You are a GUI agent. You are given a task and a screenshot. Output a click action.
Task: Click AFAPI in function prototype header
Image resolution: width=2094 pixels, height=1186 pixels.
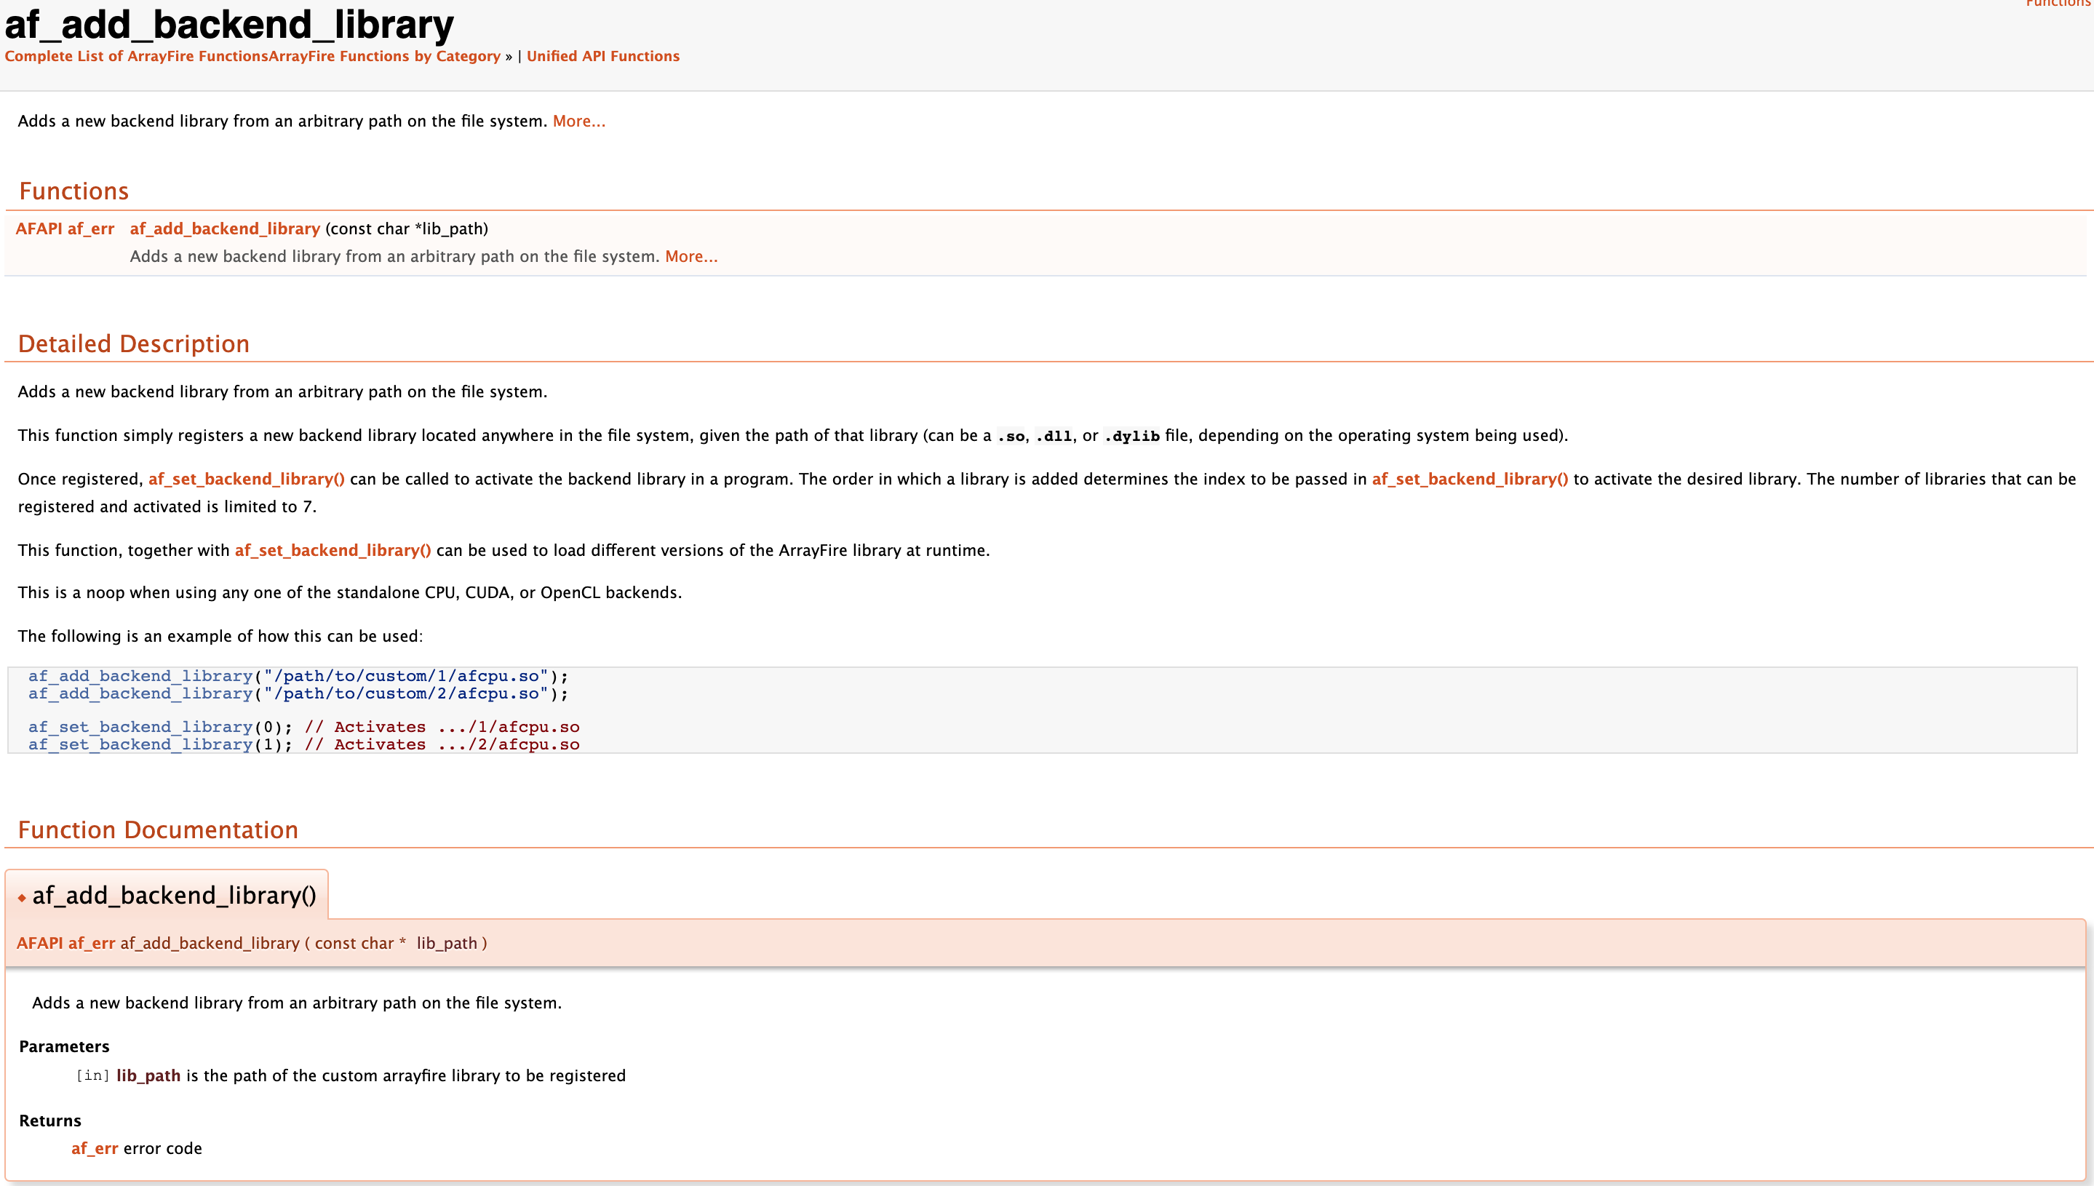click(39, 943)
